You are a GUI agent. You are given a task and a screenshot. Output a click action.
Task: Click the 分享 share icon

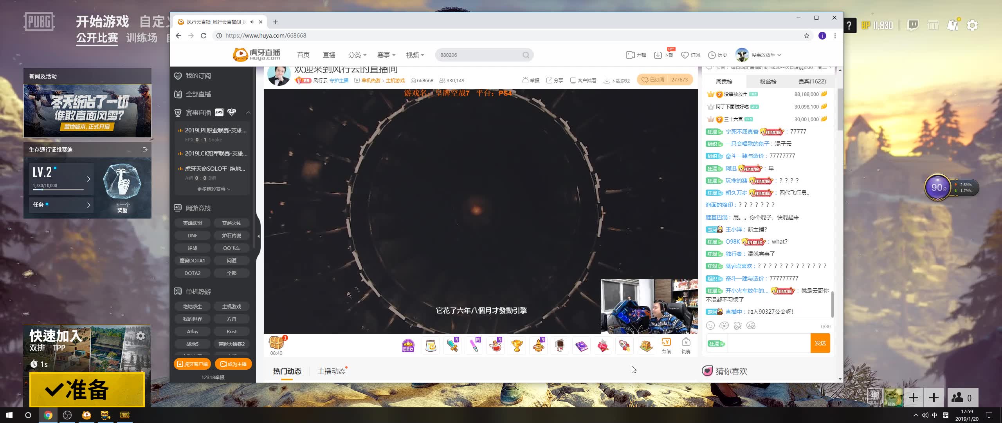click(x=555, y=80)
